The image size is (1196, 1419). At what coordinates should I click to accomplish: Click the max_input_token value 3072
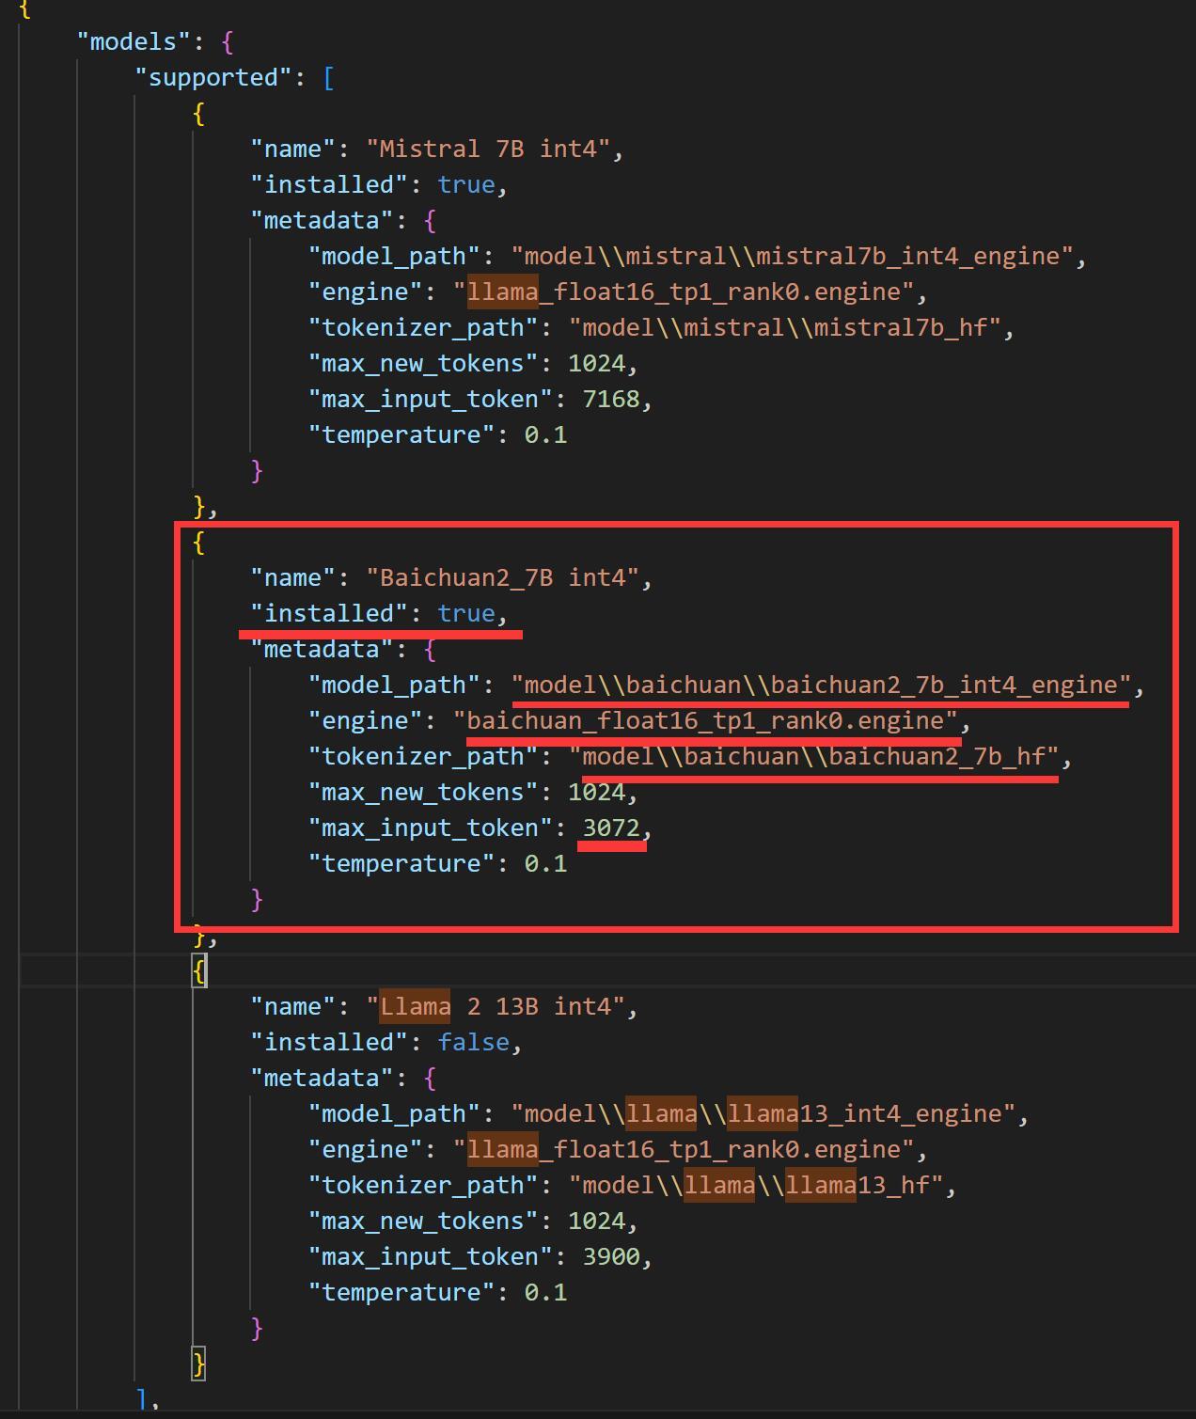pos(610,828)
